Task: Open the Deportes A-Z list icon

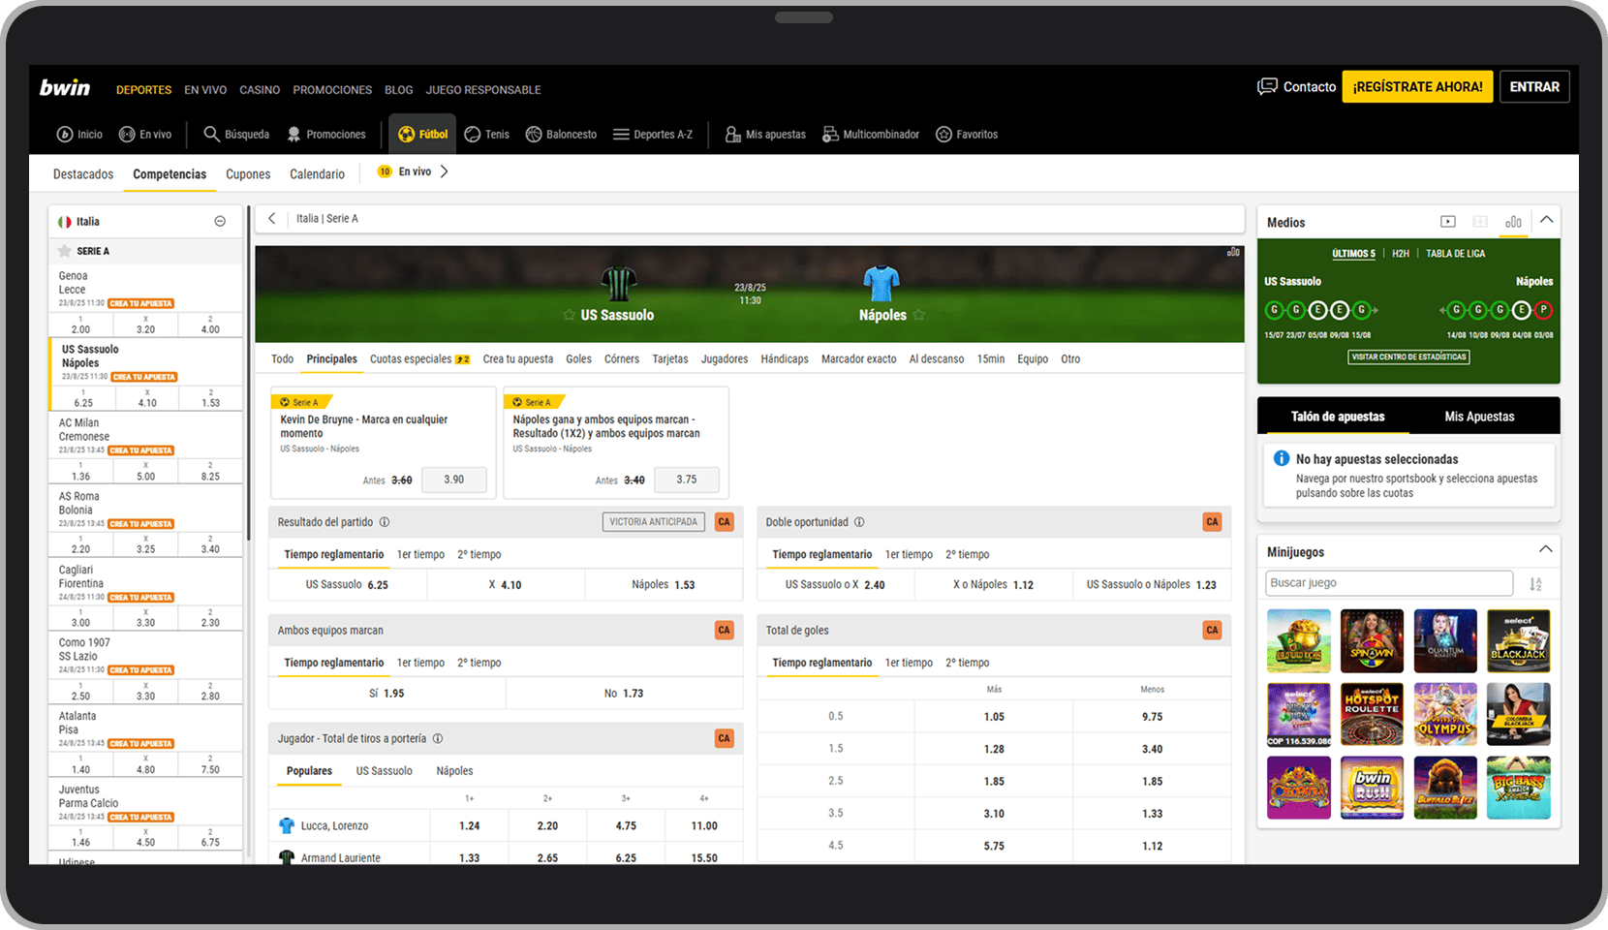Action: [621, 135]
